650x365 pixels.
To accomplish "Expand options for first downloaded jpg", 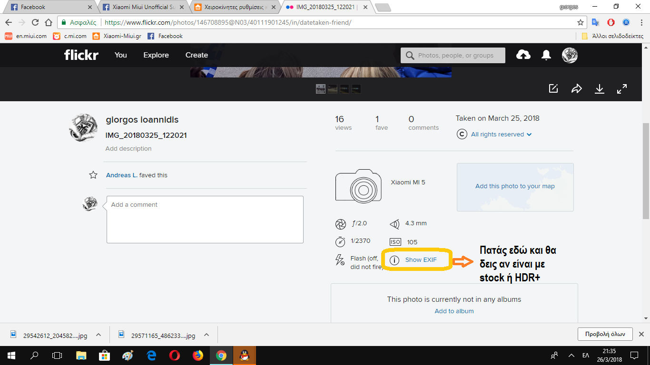I will tap(98, 335).
